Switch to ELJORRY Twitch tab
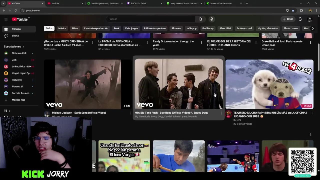The width and height of the screenshot is (320, 180). pos(144,3)
